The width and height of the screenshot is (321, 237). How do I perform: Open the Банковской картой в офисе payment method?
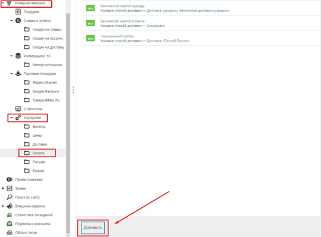pos(123,21)
